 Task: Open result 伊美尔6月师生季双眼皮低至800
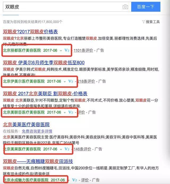(44, 63)
